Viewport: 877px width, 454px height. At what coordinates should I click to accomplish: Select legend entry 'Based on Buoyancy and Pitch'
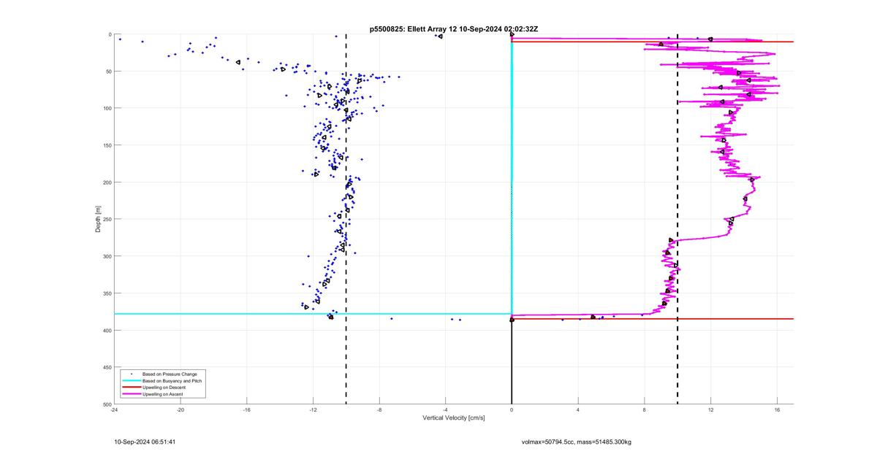click(172, 380)
